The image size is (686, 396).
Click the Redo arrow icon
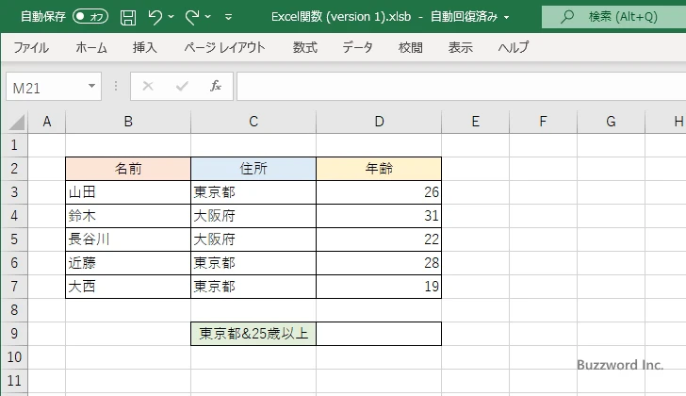point(192,17)
